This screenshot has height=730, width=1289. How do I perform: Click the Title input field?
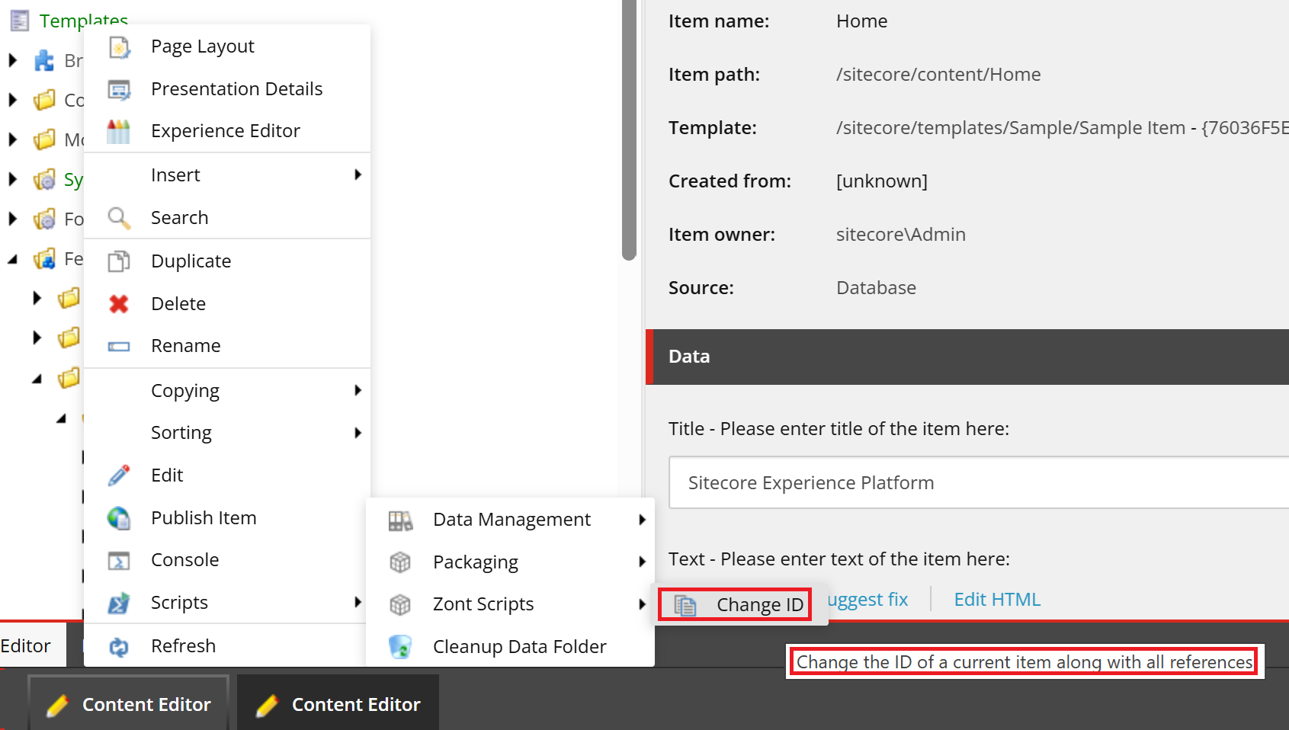tap(979, 483)
